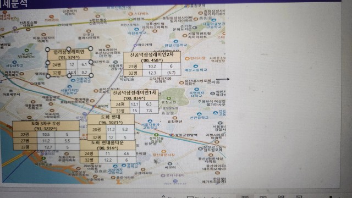Viewport: 352px width, 198px height.
Task: Click the 33평 cell in 신공덕삼성래미안1차 table
Action: pyautogui.click(x=120, y=111)
